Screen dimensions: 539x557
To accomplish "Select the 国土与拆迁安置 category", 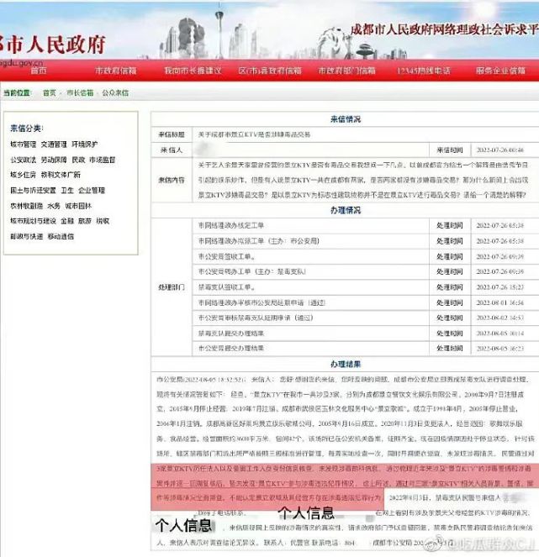I will [33, 191].
